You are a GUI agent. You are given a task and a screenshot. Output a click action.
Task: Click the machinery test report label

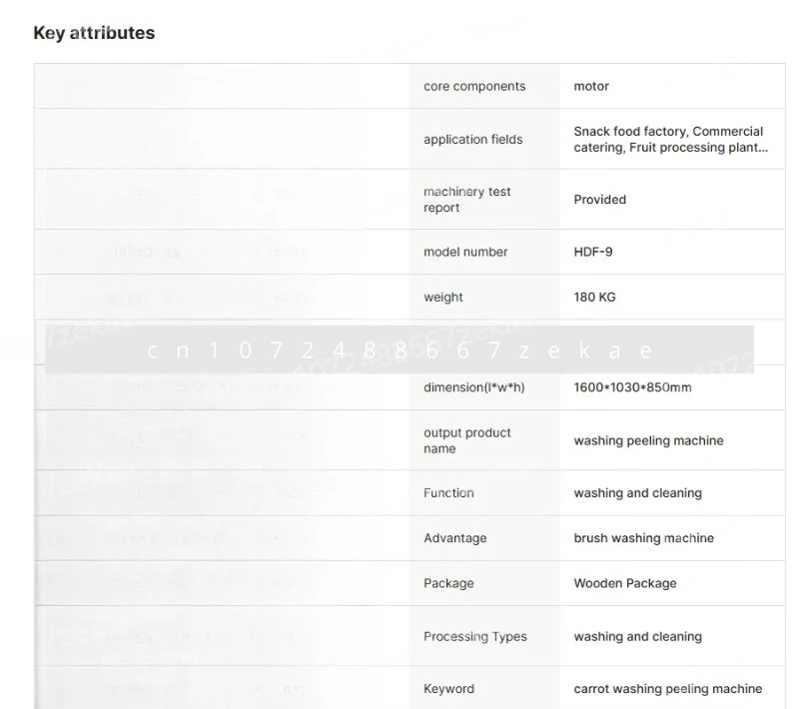(x=466, y=200)
